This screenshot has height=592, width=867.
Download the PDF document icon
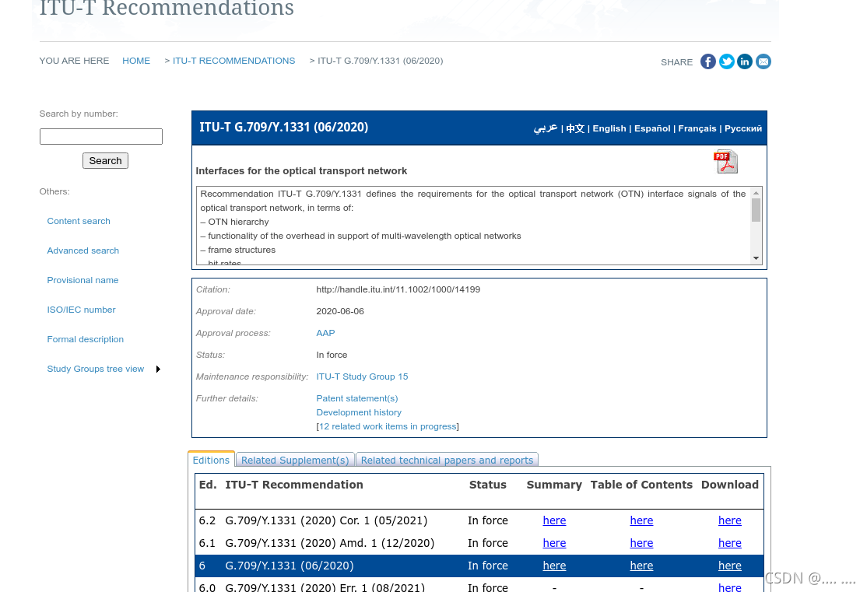tap(726, 162)
